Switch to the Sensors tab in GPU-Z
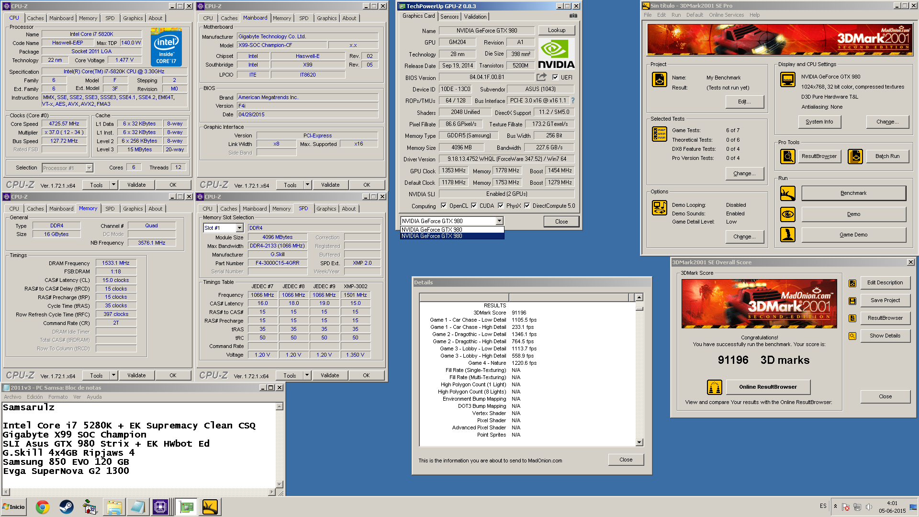Viewport: 919px width, 517px height. click(x=449, y=16)
